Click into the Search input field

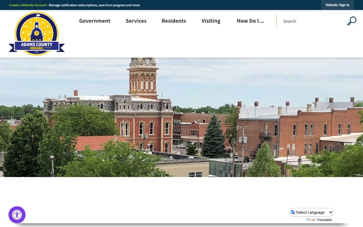(312, 21)
